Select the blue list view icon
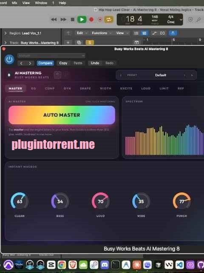This screenshot has width=204, height=273. point(144,33)
